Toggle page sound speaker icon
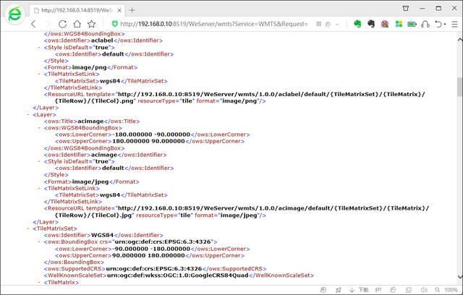Screen dimensions: 463x295 coord(424,290)
